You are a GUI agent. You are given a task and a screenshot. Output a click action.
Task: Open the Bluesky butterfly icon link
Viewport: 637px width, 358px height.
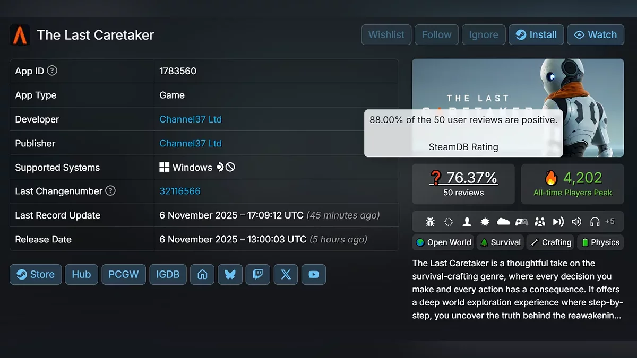[230, 274]
